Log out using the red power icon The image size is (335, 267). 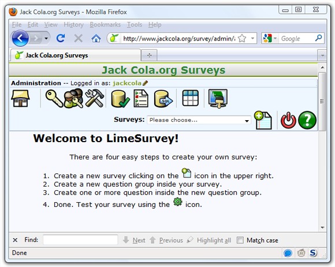coord(288,120)
